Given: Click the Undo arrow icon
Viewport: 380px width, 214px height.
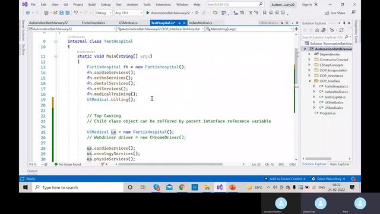Looking at the screenshot, I should coord(76,13).
